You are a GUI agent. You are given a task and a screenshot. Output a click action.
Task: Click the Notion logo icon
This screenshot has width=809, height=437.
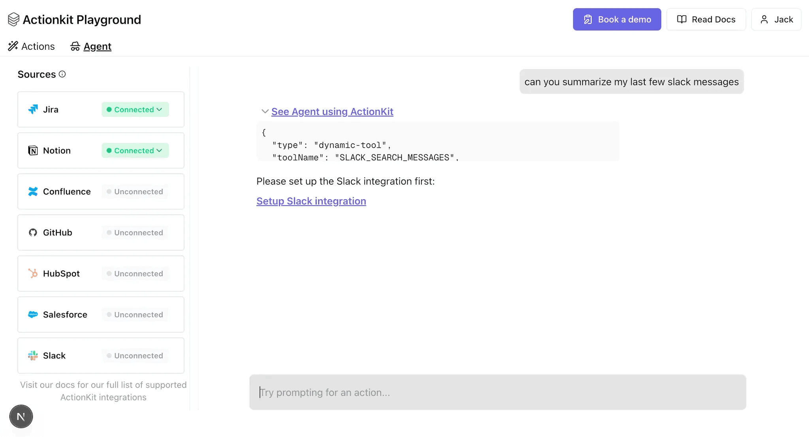[x=33, y=150]
